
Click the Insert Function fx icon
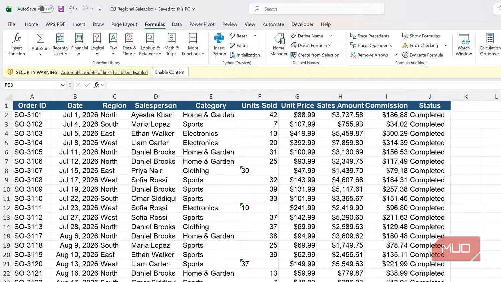click(17, 38)
